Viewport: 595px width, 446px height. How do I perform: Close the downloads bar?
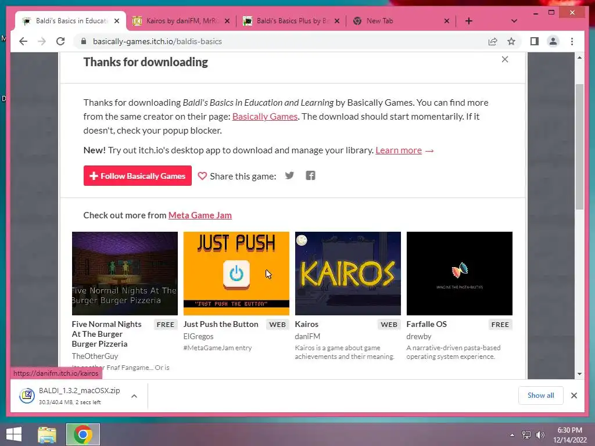(x=574, y=395)
